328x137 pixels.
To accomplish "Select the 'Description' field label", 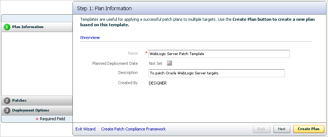I will pyautogui.click(x=128, y=73).
